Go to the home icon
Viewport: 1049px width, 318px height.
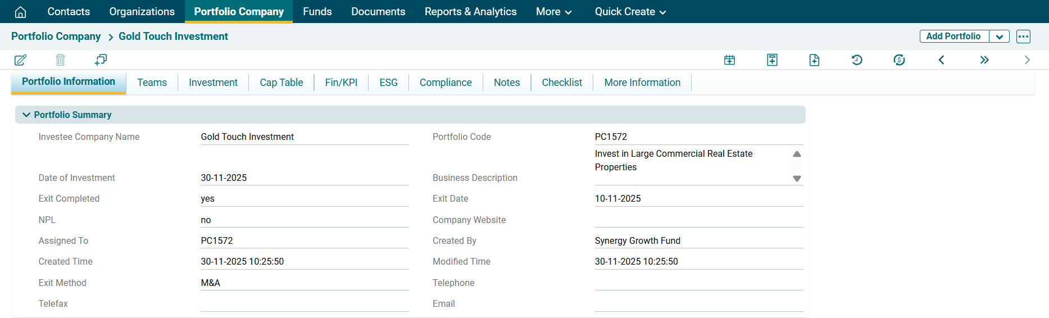(x=20, y=12)
